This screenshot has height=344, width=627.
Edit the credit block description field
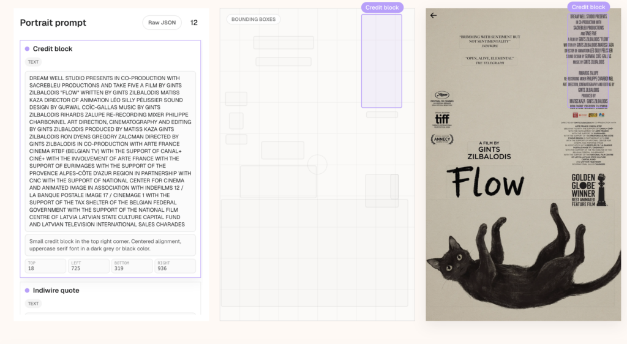pos(110,245)
